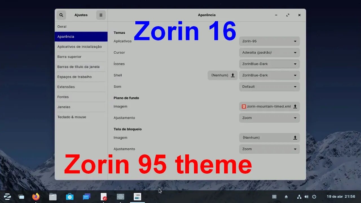
Task: Select Geral in the sidebar
Action: click(x=81, y=27)
